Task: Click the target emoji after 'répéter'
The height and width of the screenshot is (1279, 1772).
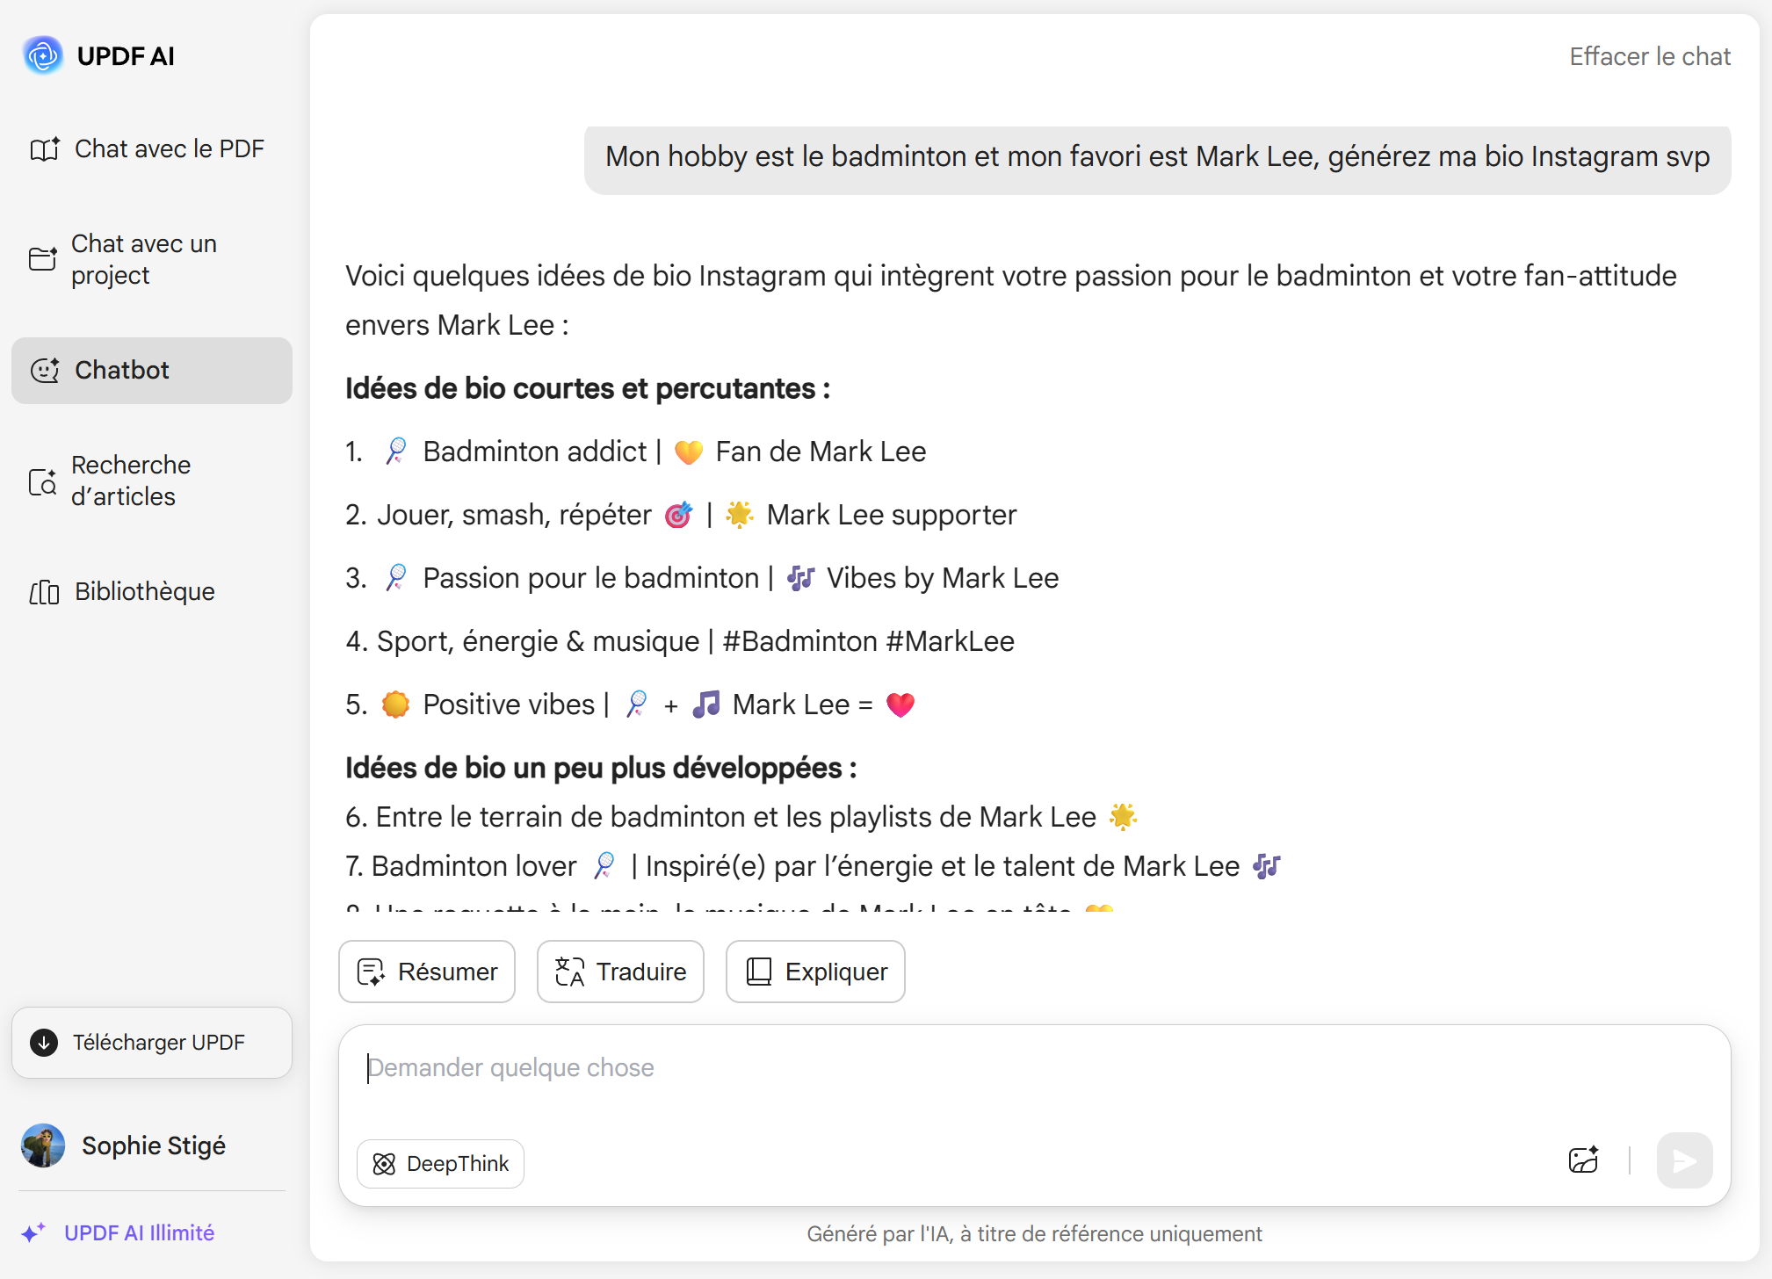Action: point(678,515)
